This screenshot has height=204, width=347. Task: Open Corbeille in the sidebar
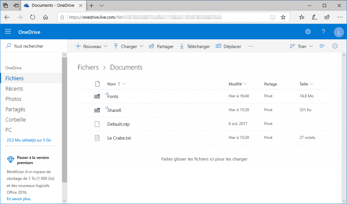[x=16, y=120]
